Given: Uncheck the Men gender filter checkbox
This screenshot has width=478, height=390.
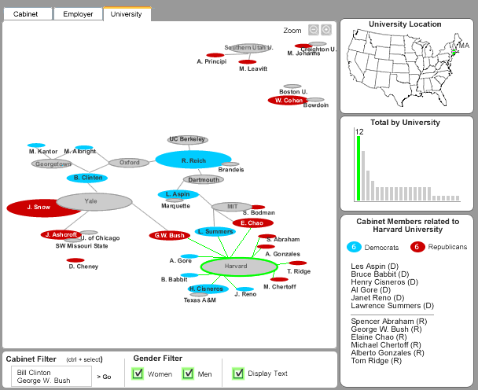Looking at the screenshot, I should tap(188, 373).
